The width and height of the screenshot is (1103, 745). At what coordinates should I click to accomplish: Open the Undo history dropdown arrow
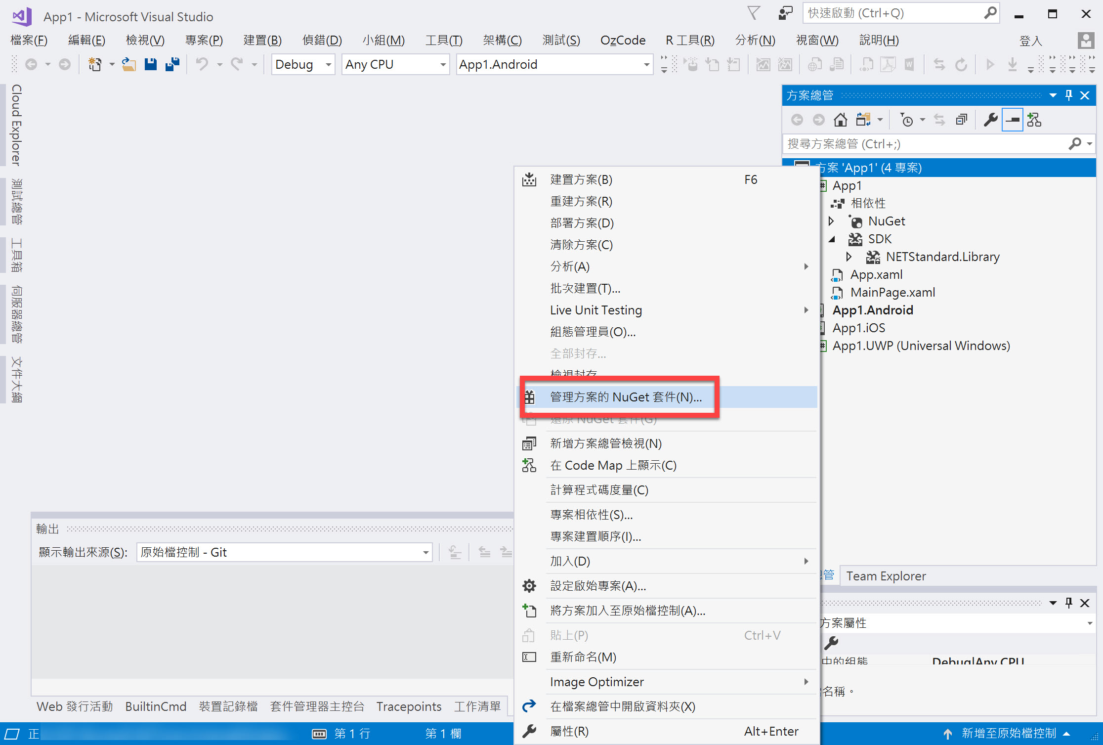[219, 64]
